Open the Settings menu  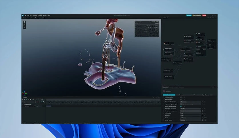click(40, 15)
